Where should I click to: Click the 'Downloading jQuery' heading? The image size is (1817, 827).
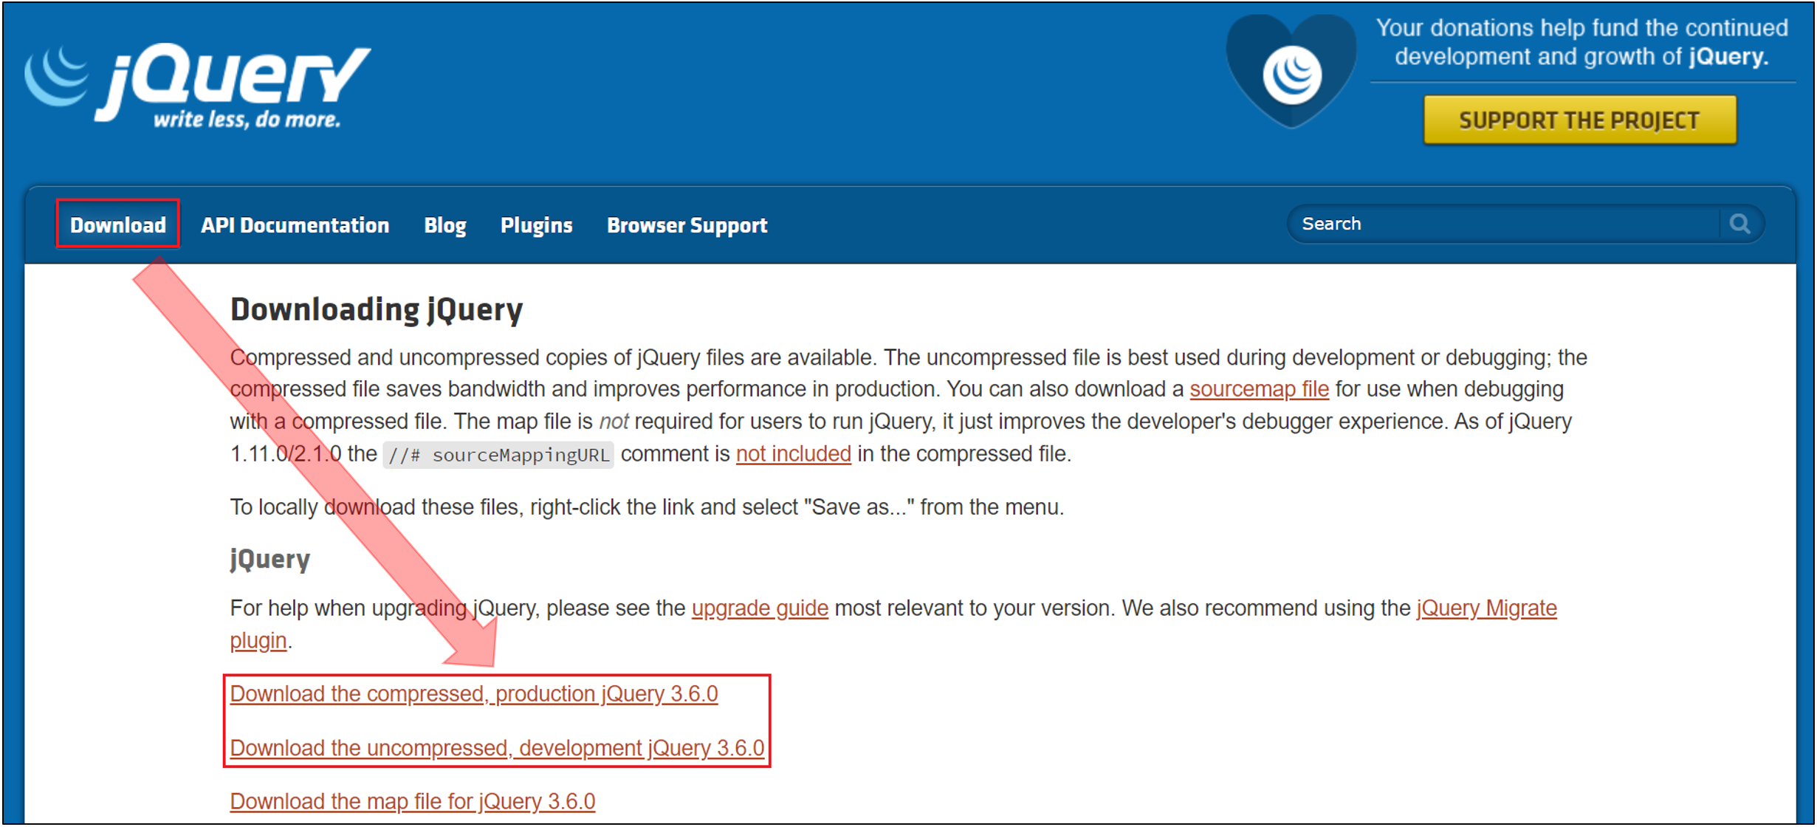tap(376, 309)
